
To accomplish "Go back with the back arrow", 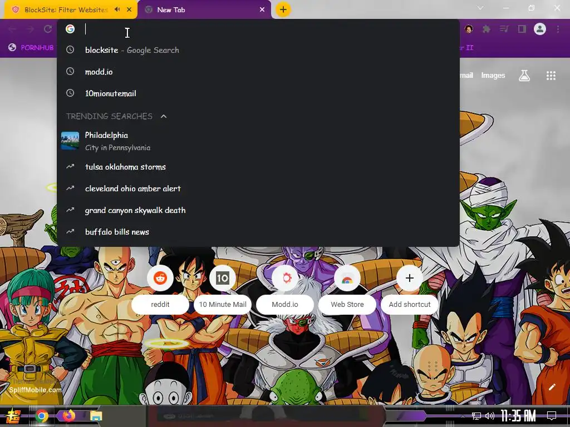I will tap(12, 29).
